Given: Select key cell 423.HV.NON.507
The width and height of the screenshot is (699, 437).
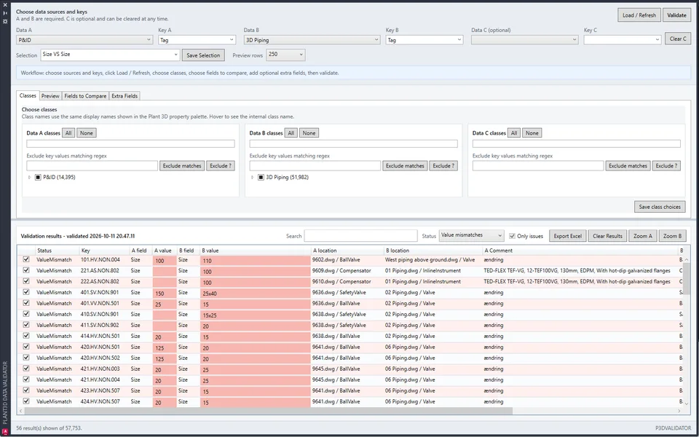Looking at the screenshot, I should (104, 390).
